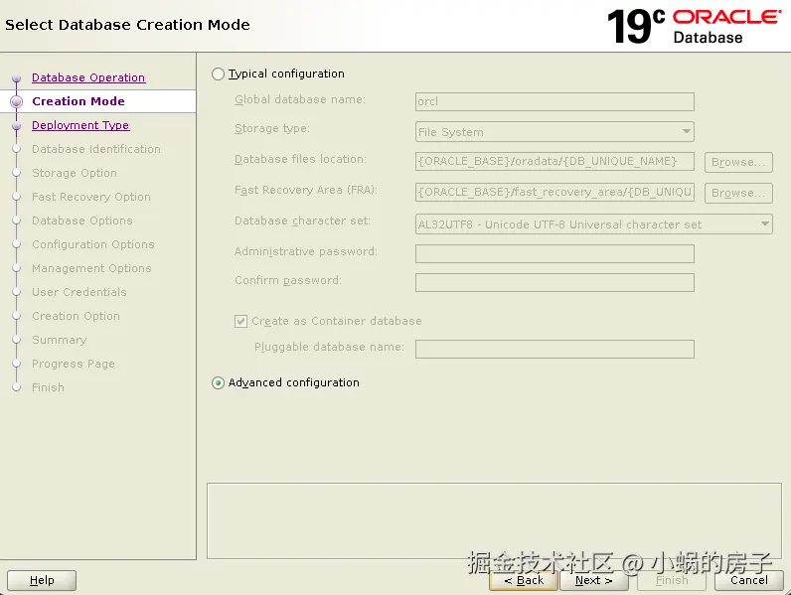This screenshot has width=791, height=595.
Task: Click the Storage type label
Action: pyautogui.click(x=272, y=128)
